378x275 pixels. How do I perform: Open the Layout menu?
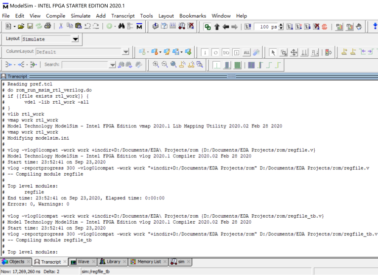pos(166,16)
